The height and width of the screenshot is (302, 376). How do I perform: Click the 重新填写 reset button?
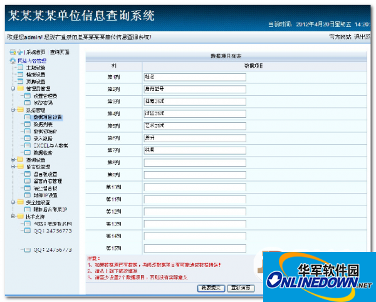tap(241, 288)
